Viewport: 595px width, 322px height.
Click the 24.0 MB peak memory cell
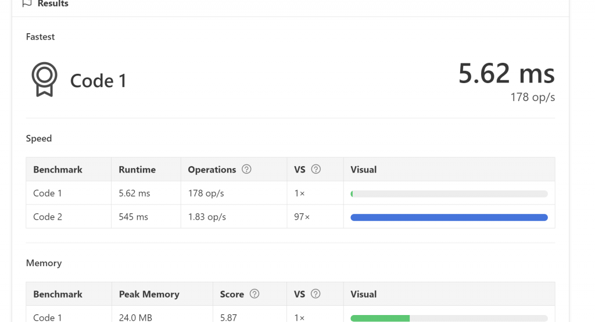click(135, 317)
